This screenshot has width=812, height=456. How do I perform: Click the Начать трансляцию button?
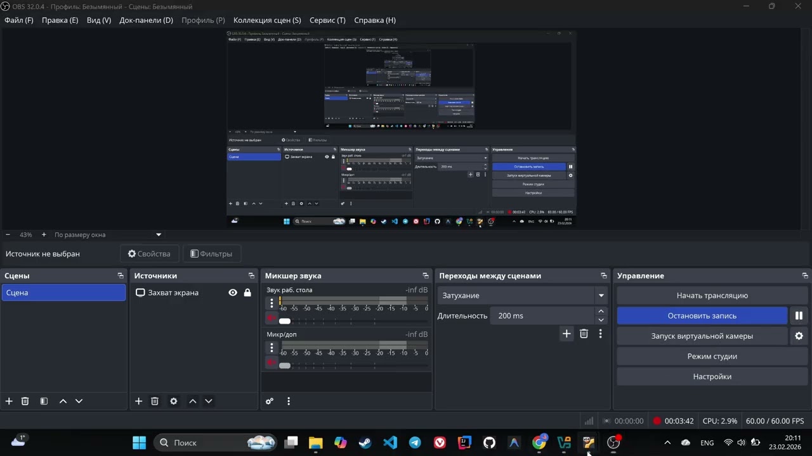coord(712,295)
